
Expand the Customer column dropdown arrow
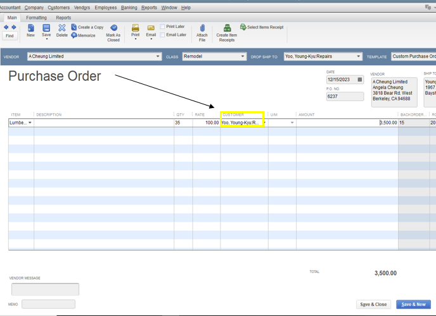point(265,123)
